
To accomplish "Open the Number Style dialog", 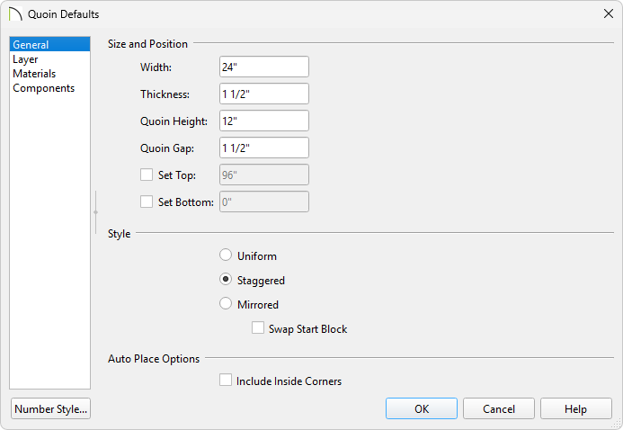I will pos(51,408).
